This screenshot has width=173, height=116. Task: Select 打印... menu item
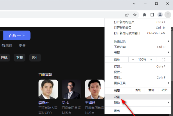(138, 67)
